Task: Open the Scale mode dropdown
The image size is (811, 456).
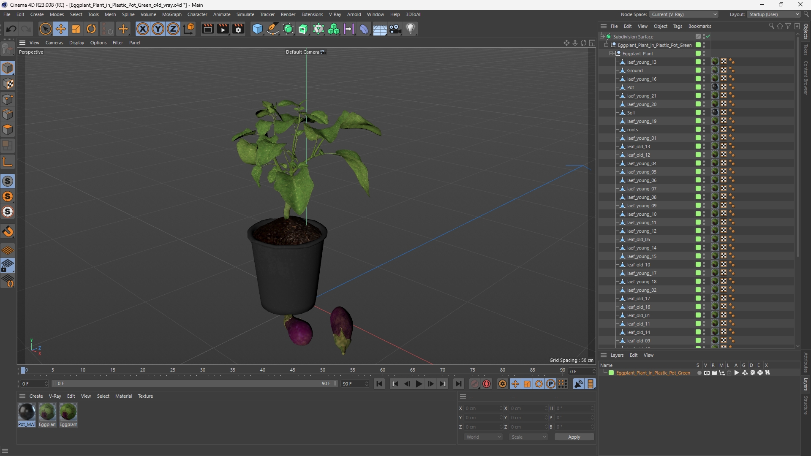Action: [x=528, y=437]
